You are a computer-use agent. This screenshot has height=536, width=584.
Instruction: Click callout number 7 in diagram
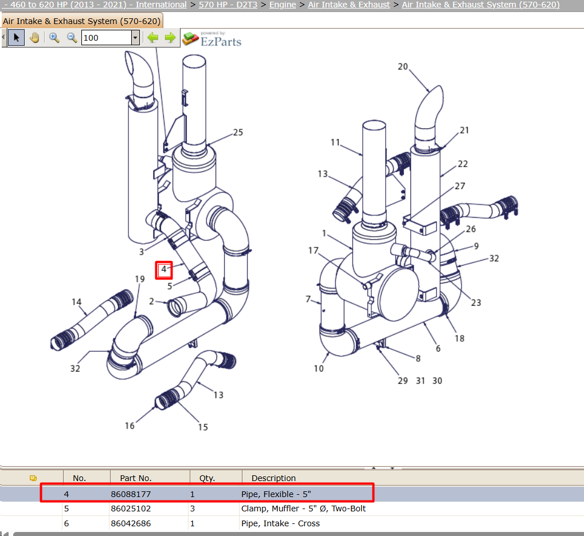coord(308,299)
